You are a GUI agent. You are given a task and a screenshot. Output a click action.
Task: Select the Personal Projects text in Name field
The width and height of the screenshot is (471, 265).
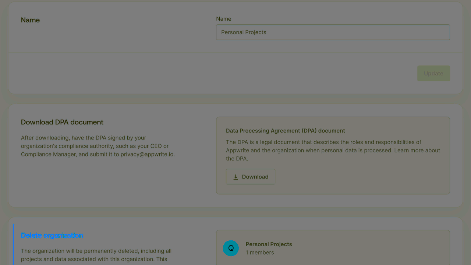244,32
